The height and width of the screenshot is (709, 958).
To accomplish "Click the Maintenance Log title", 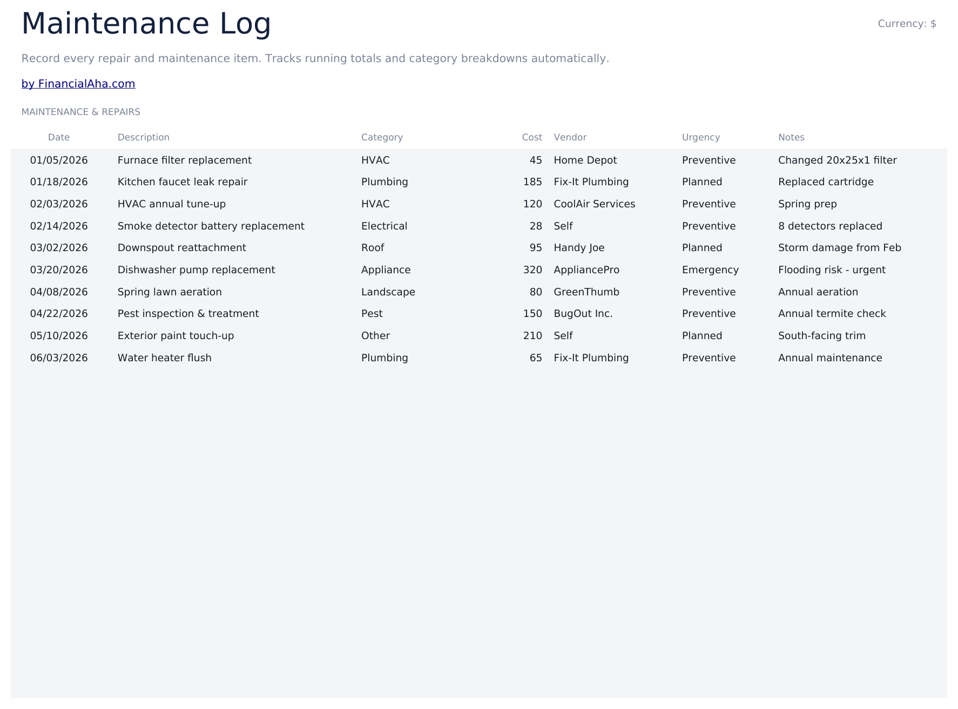I will coord(146,24).
